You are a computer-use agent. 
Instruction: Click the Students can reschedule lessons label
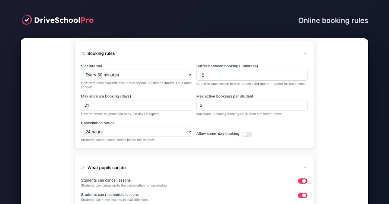point(110,195)
